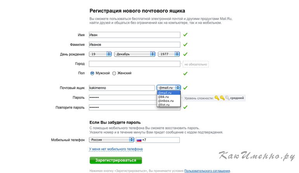Click the green checkmark next to Имя
Viewport: 299px width, 173px height.
tap(185, 35)
